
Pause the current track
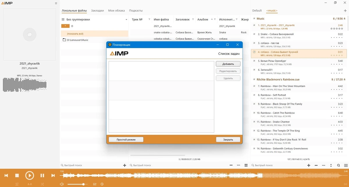tap(42, 175)
